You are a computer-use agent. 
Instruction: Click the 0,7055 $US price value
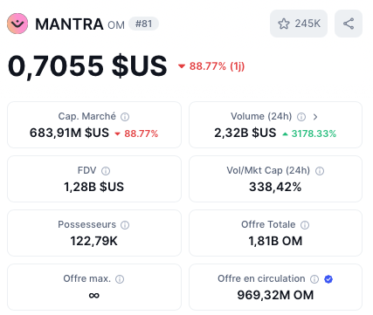point(87,66)
